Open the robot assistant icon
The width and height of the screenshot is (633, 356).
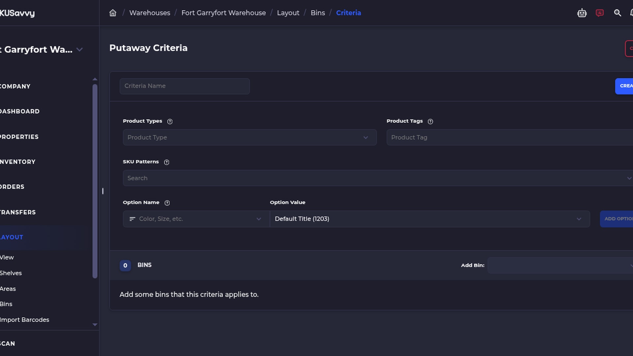click(x=582, y=13)
